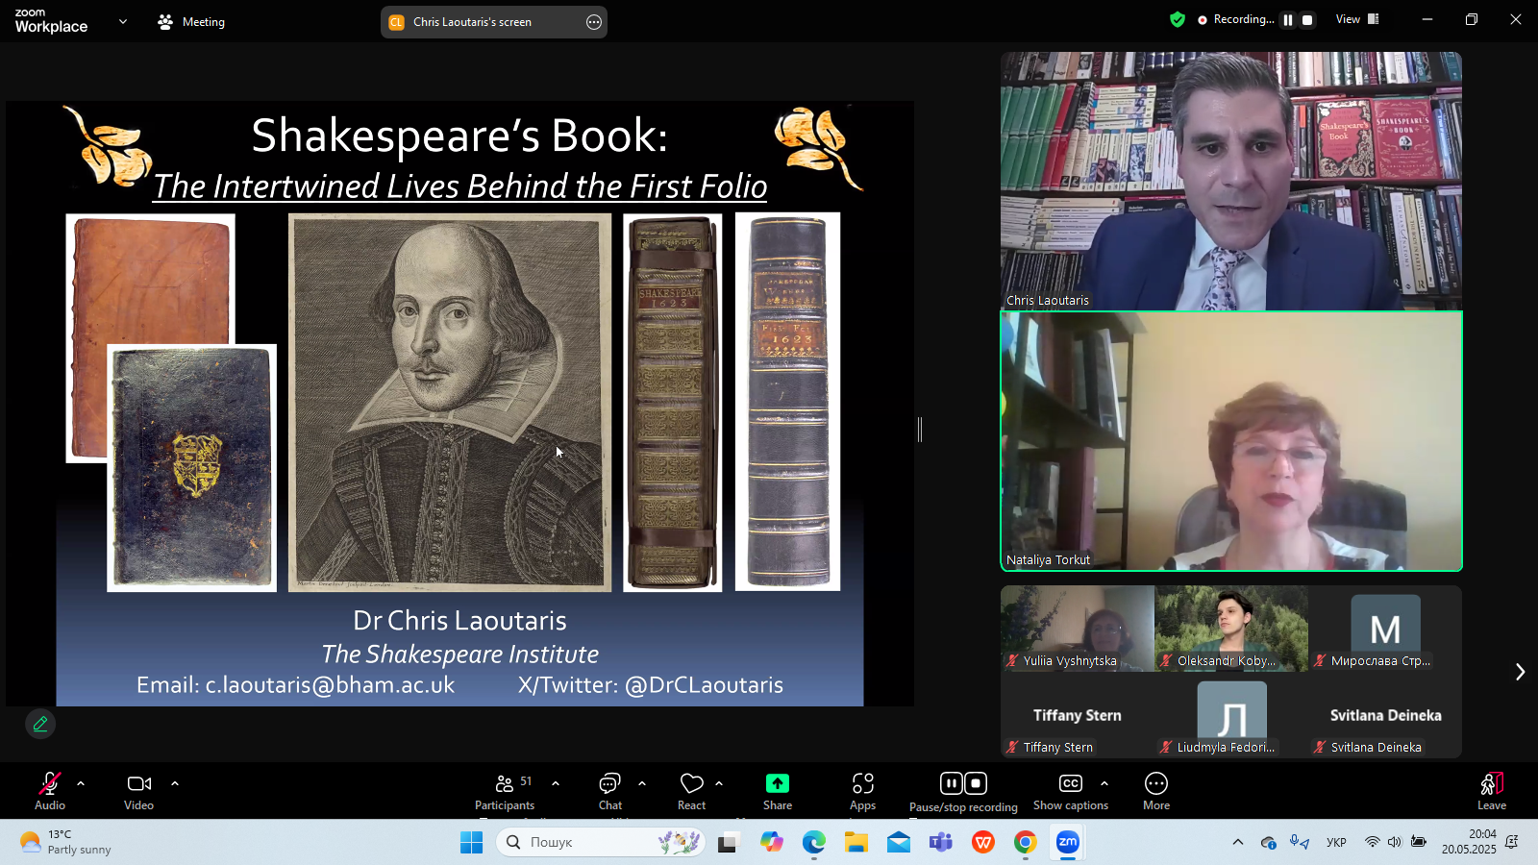Click the green Share screen button
Viewport: 1538px width, 865px height.
coord(777,792)
